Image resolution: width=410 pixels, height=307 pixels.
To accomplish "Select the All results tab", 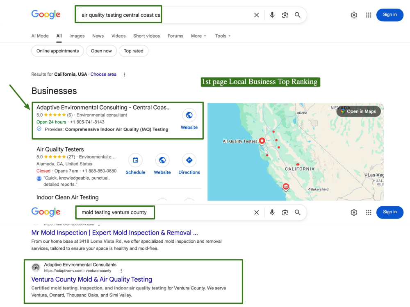I will click(x=59, y=36).
